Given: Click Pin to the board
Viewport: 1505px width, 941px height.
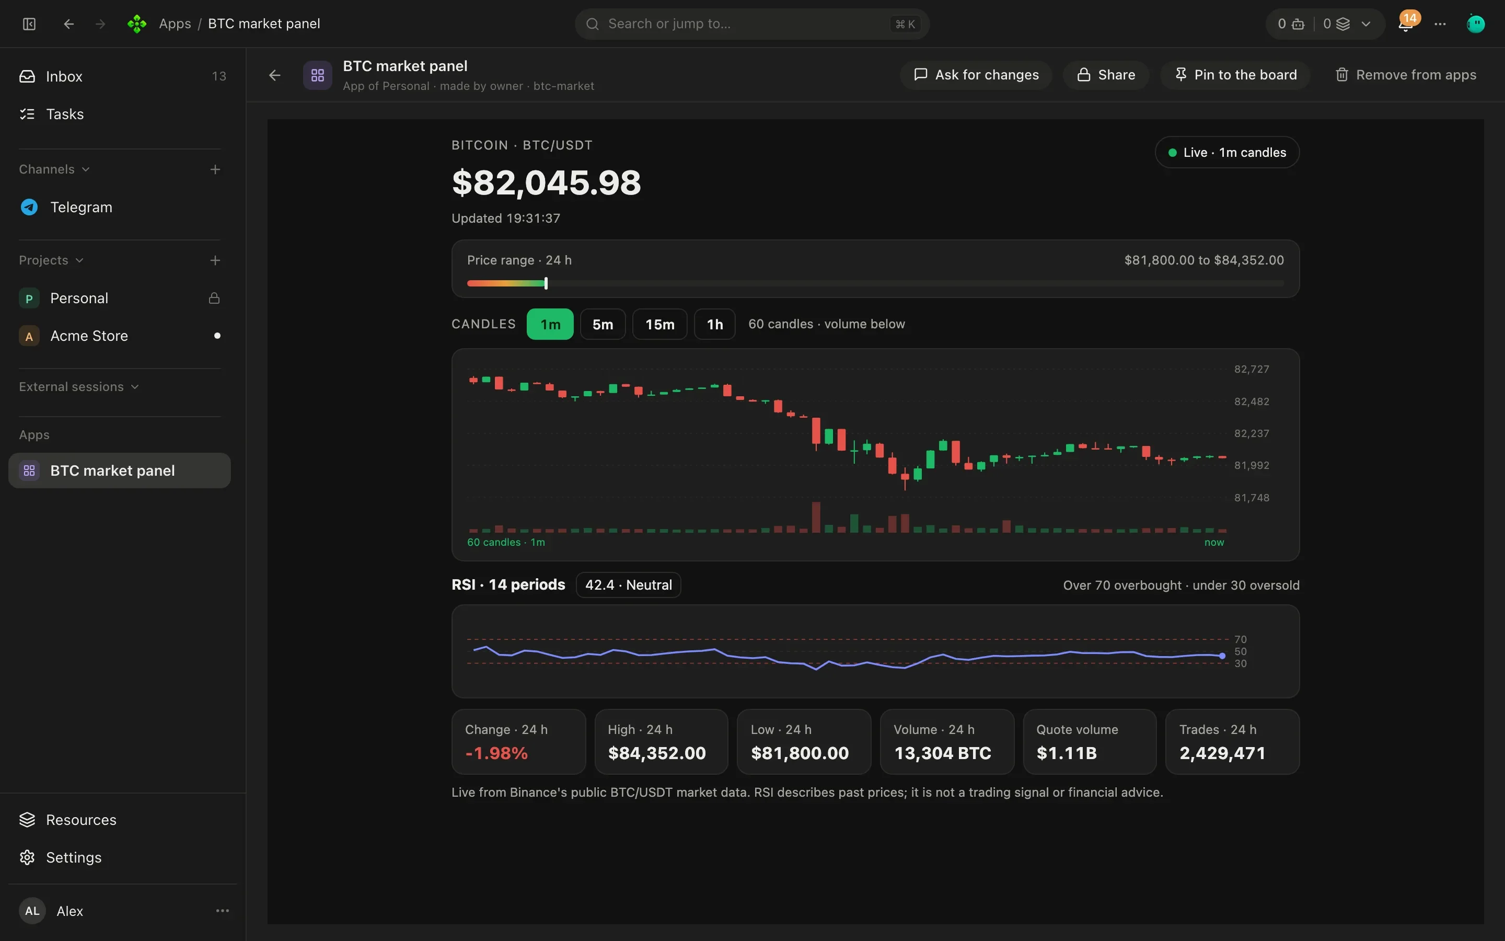Looking at the screenshot, I should (1235, 75).
